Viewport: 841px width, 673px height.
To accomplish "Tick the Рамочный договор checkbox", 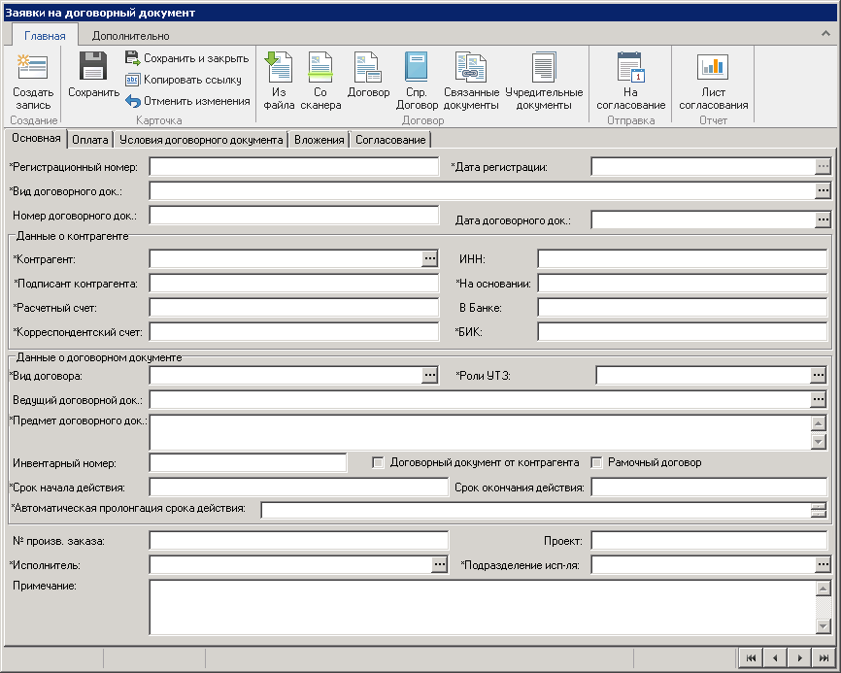I will 597,463.
